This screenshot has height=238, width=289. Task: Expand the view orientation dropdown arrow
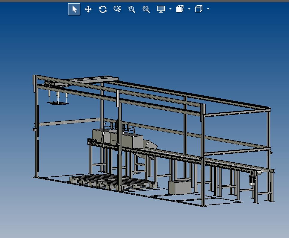tap(208, 9)
